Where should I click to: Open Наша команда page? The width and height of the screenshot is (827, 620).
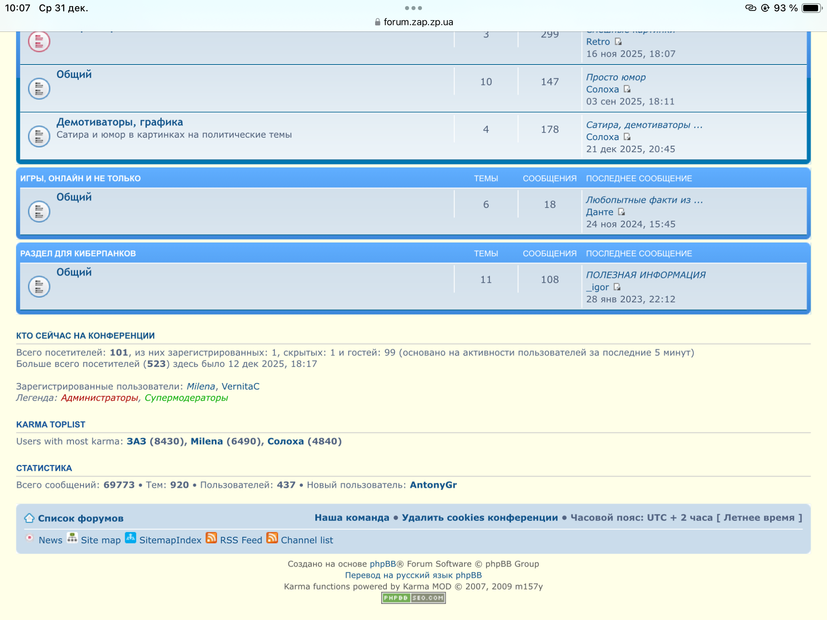(x=352, y=517)
